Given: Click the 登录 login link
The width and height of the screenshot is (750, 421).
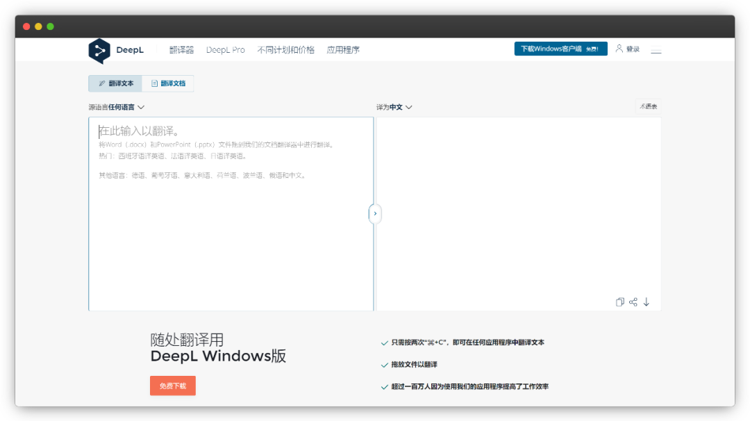Looking at the screenshot, I should (x=633, y=49).
